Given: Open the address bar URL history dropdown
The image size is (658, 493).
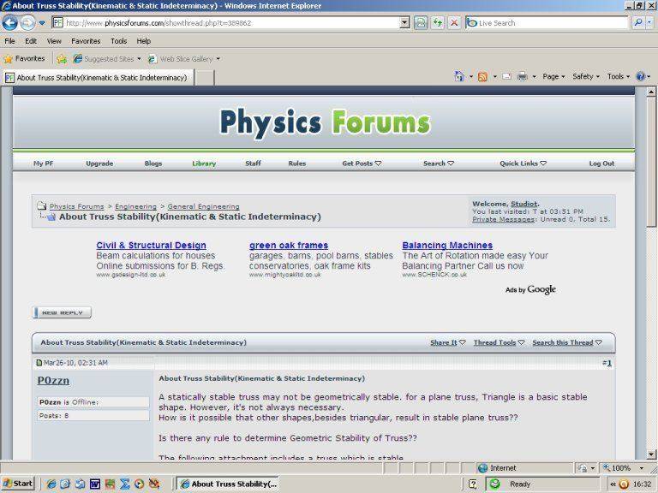Looking at the screenshot, I should pos(404,22).
